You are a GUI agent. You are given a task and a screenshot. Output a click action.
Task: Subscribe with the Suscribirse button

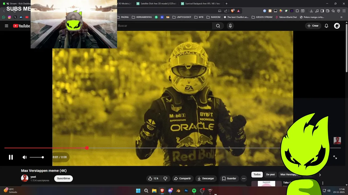(x=64, y=178)
